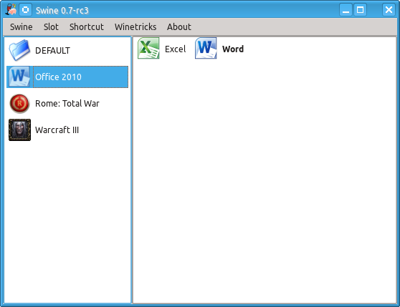The image size is (400, 307).
Task: Open the Slot menu
Action: coord(51,26)
